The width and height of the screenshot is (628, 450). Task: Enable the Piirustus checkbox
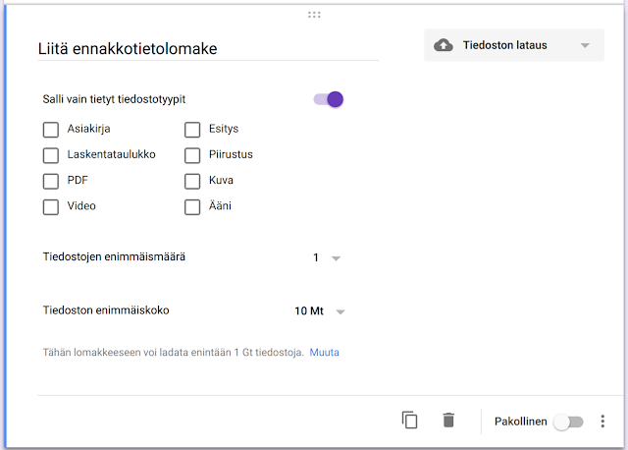pos(192,155)
